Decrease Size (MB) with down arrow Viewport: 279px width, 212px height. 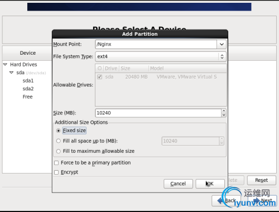(224, 115)
